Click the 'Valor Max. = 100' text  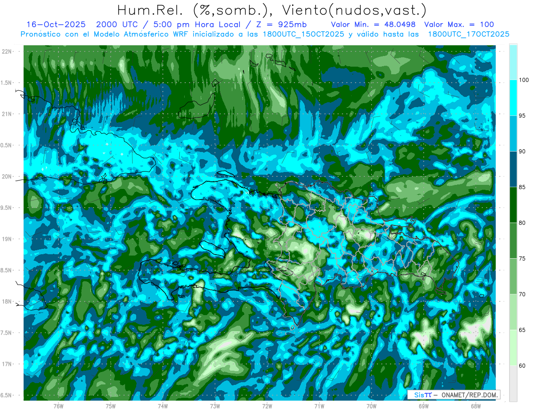(x=459, y=25)
